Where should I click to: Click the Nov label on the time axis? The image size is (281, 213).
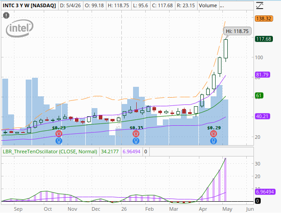(x=73, y=209)
